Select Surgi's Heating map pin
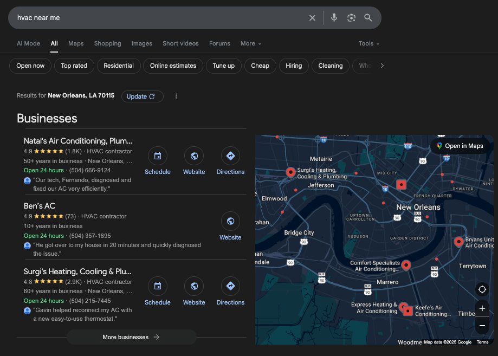 coord(290,172)
